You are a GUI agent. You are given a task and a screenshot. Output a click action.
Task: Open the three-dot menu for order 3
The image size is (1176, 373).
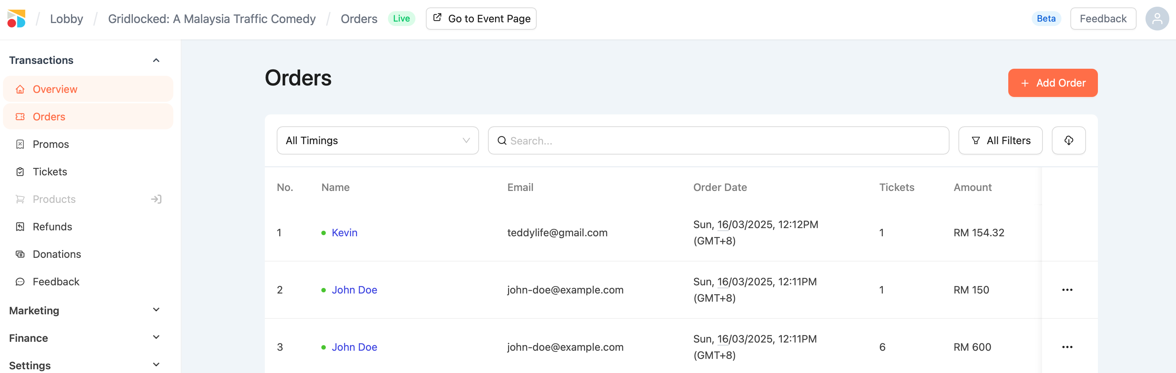pos(1067,347)
